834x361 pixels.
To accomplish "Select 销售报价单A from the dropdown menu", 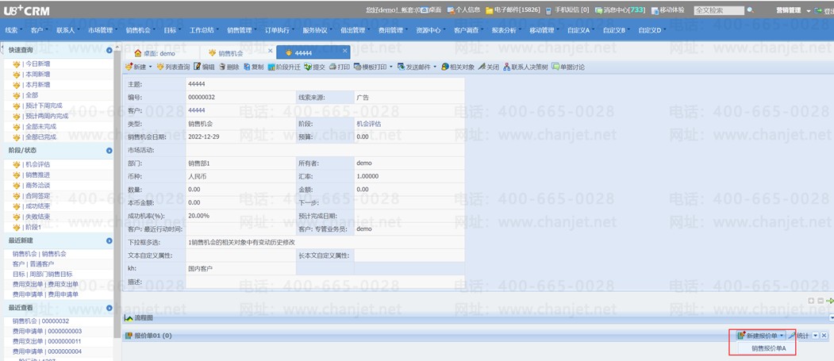I will tap(769, 348).
